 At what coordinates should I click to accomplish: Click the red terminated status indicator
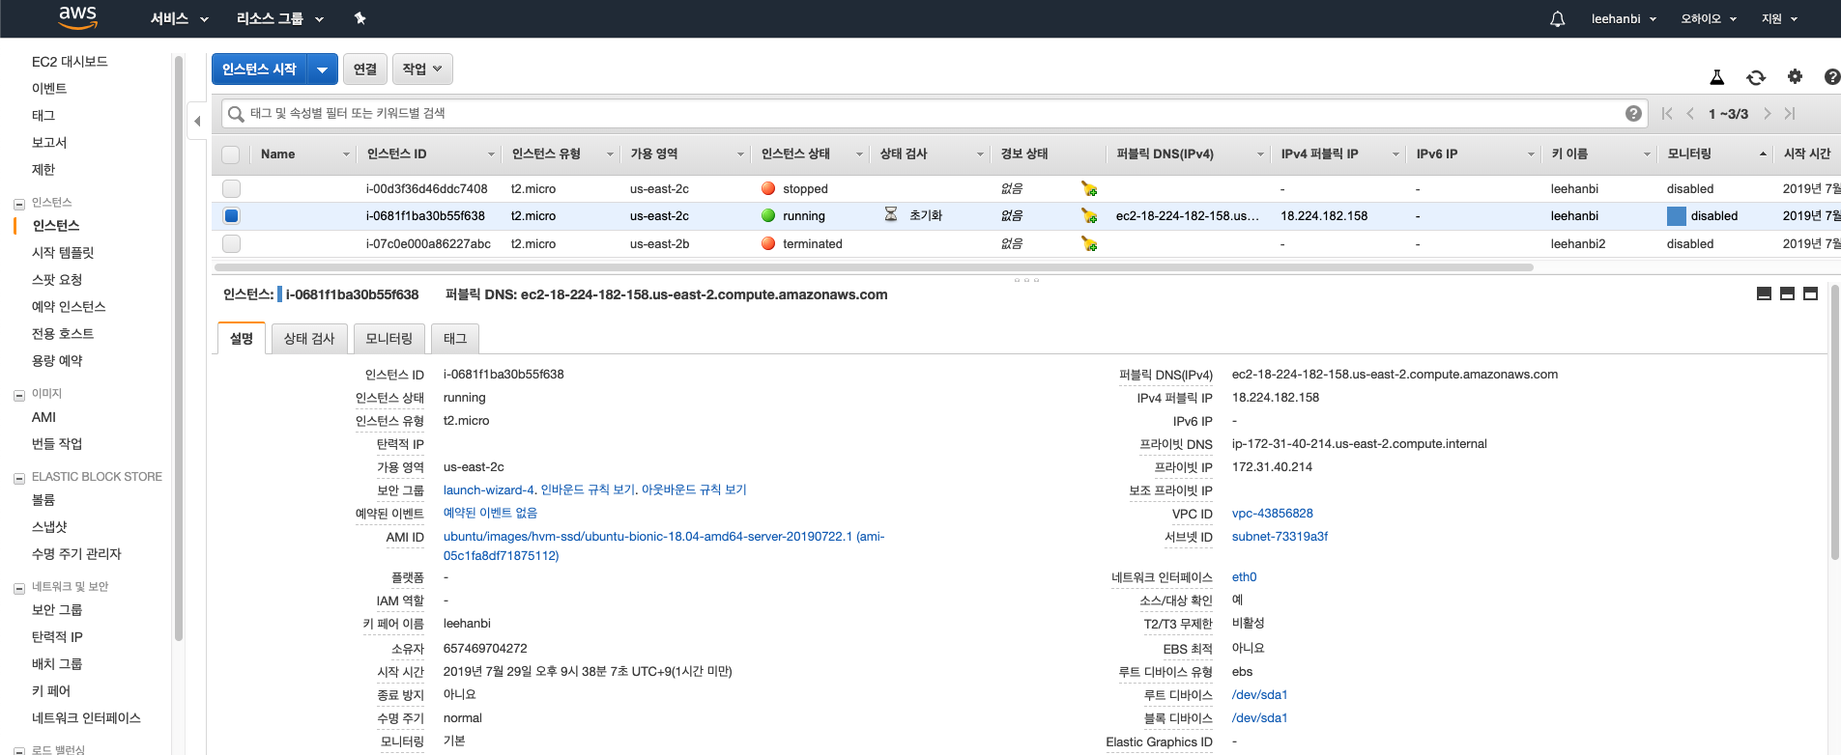pos(768,243)
